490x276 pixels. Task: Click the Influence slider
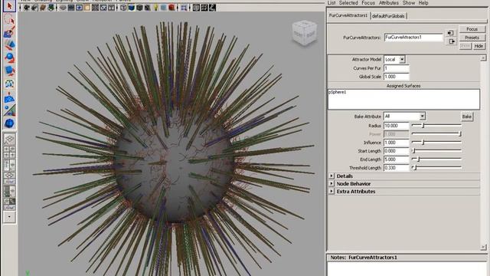click(x=436, y=143)
